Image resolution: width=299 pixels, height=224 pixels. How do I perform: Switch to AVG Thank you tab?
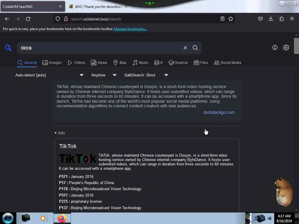[x=98, y=6]
